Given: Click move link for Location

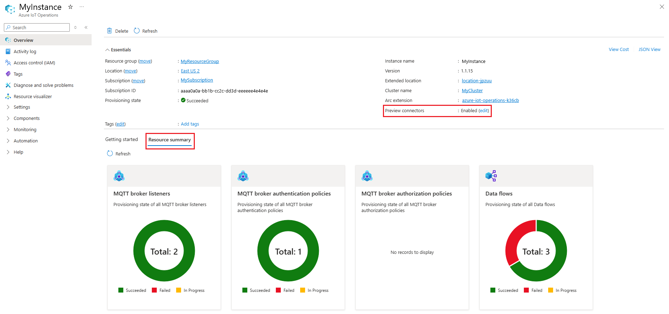Looking at the screenshot, I should [130, 71].
